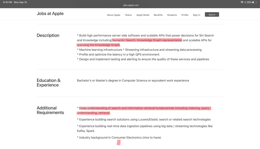This screenshot has height=149, width=260.
Task: Tap the Wi-Fi status icon
Action: click(x=242, y=2)
